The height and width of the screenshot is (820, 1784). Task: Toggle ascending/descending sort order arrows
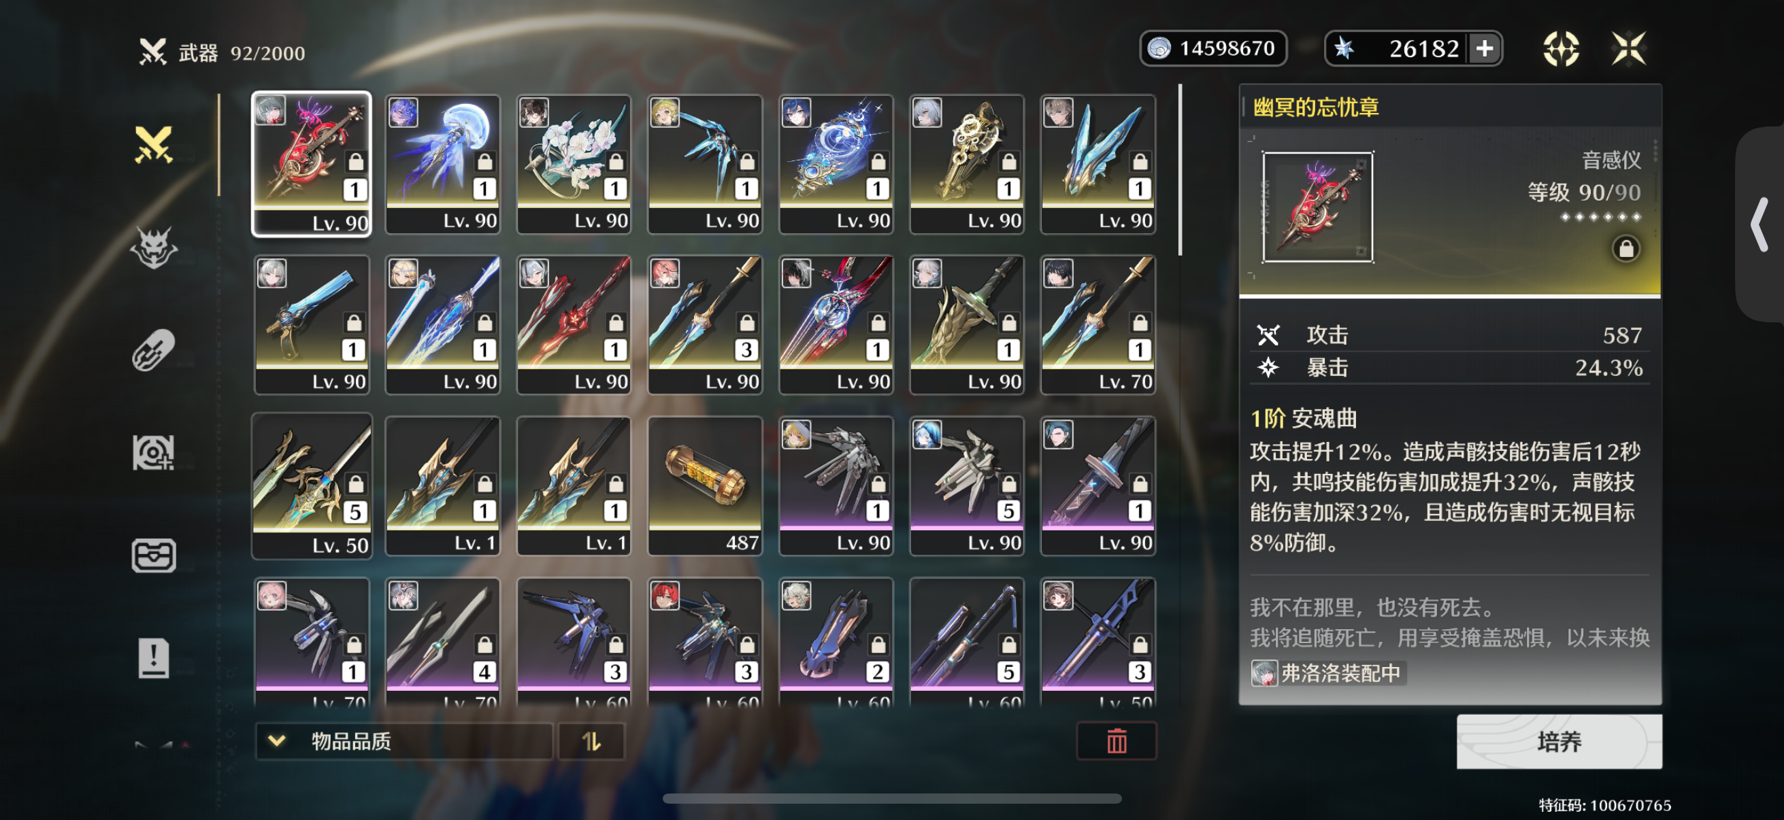coord(591,741)
